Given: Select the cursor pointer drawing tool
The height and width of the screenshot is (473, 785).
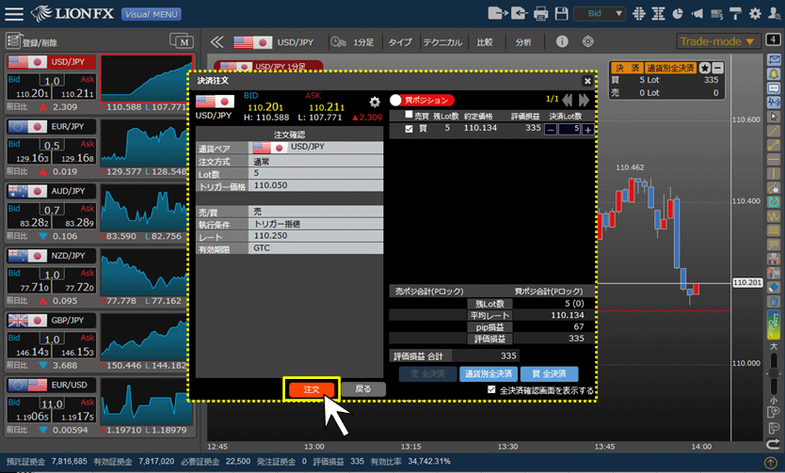Looking at the screenshot, I should 774,117.
